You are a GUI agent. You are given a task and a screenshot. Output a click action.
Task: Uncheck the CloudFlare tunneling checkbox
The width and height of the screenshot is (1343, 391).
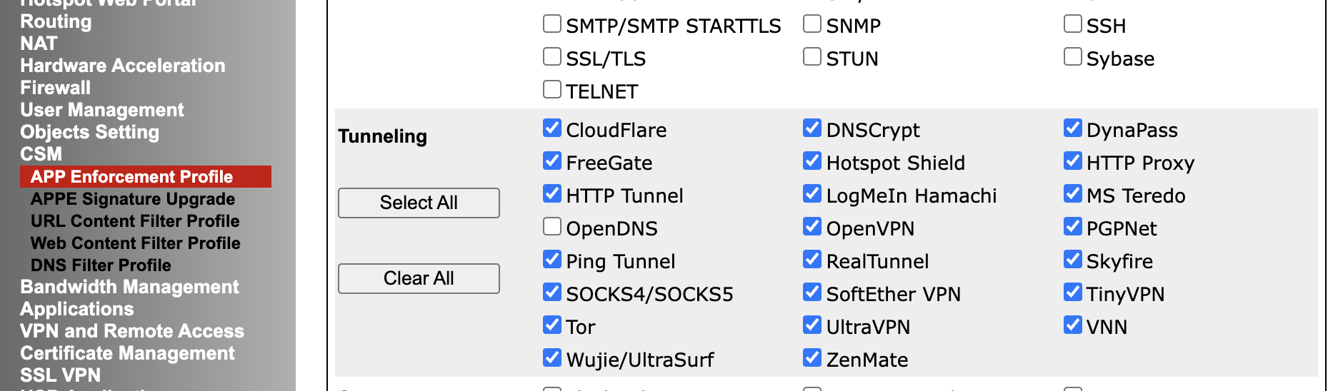click(551, 128)
